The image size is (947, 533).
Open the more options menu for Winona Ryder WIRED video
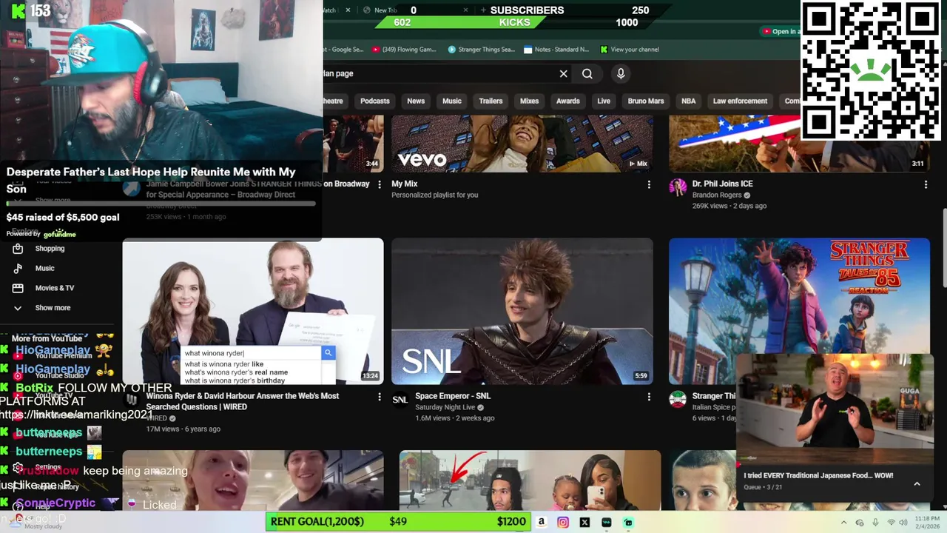[x=380, y=397]
